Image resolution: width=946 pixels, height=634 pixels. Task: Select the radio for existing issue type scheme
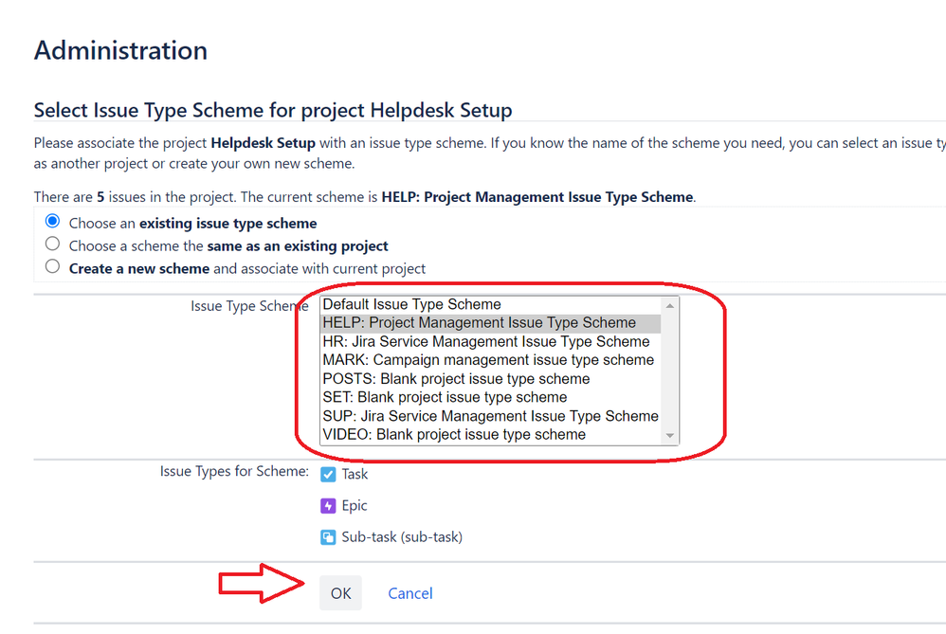(x=52, y=220)
